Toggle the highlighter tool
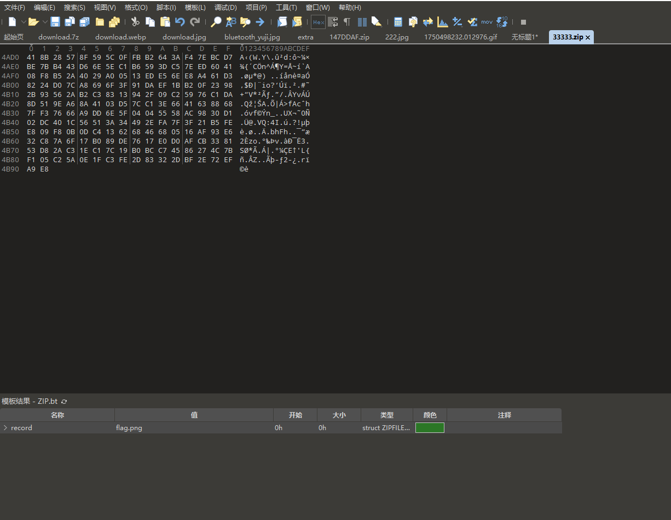This screenshot has height=520, width=671. [377, 22]
